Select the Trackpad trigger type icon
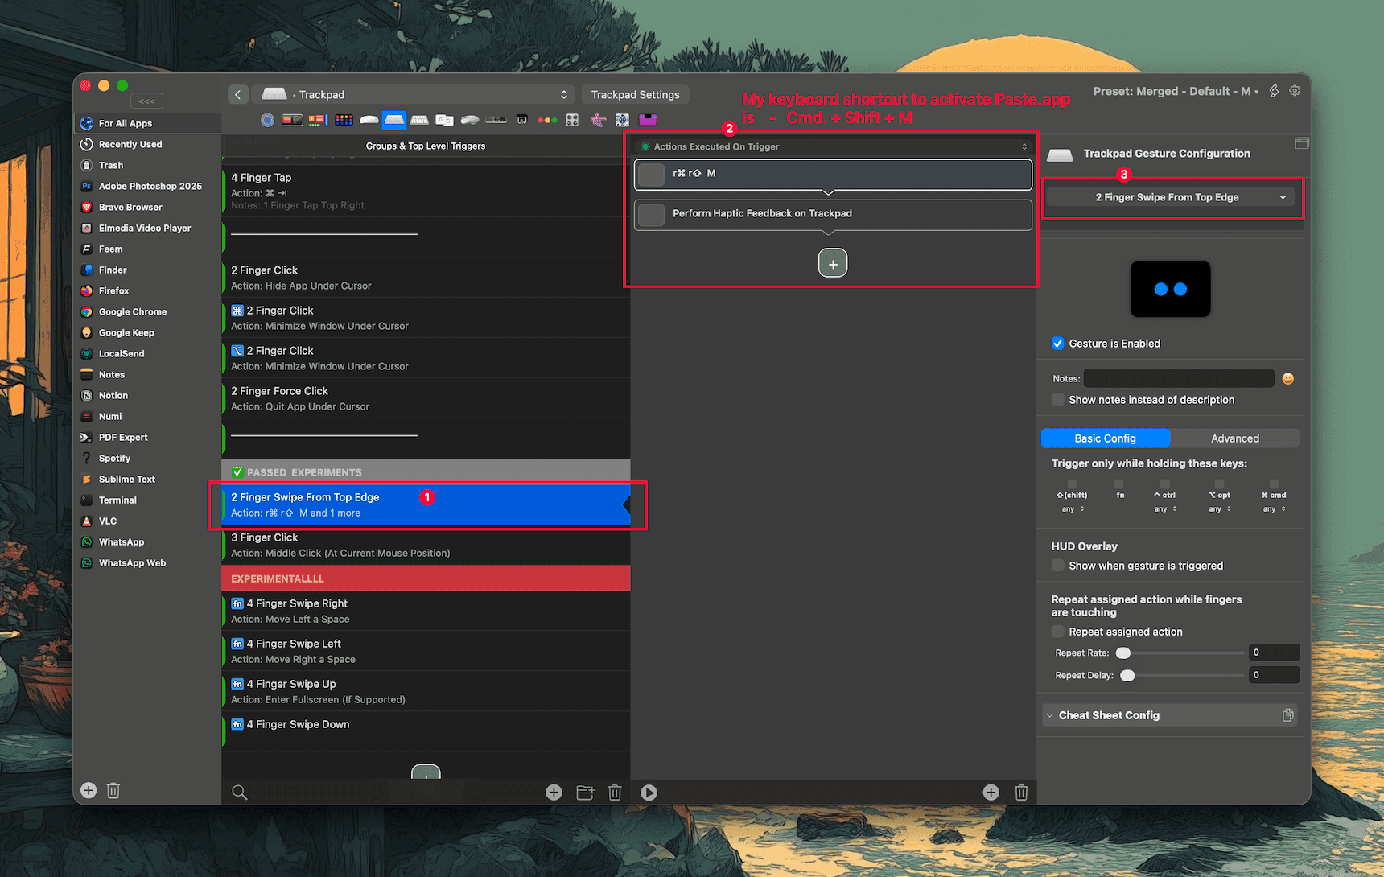 coord(394,120)
